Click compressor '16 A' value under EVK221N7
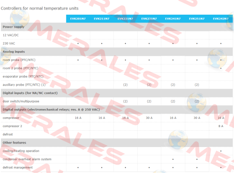 click(125, 118)
